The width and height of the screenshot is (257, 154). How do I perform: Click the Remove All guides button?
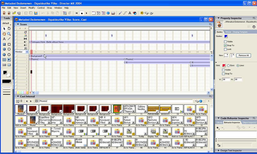coord(243,55)
